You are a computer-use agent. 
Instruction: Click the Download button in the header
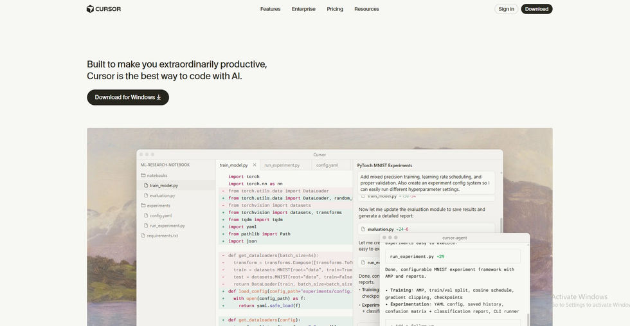537,9
